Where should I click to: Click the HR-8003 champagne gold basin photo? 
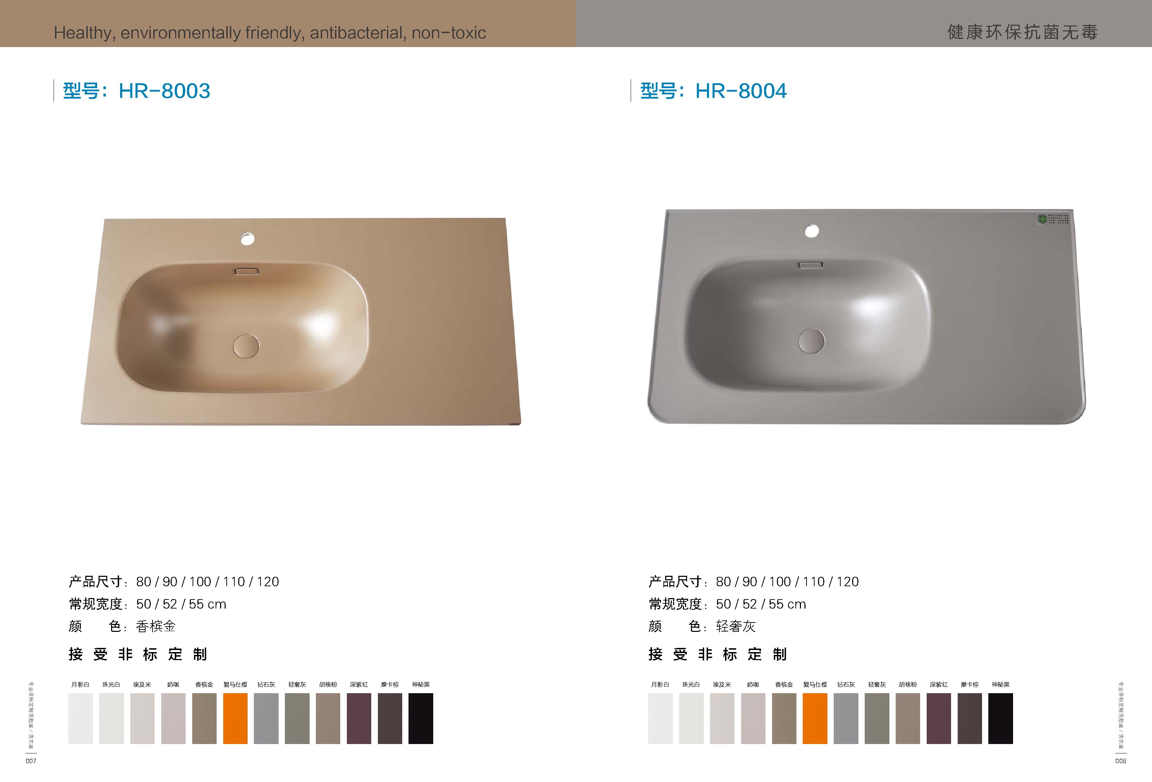301,321
